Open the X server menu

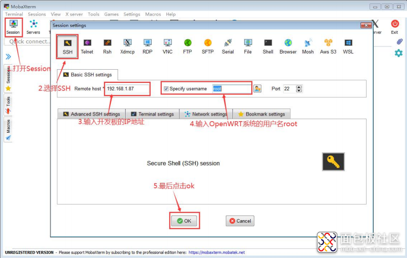pyautogui.click(x=74, y=14)
